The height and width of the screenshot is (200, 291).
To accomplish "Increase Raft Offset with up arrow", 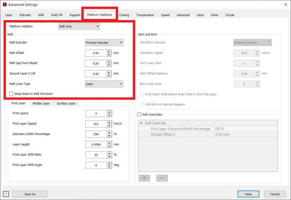I will pyautogui.click(x=109, y=51).
